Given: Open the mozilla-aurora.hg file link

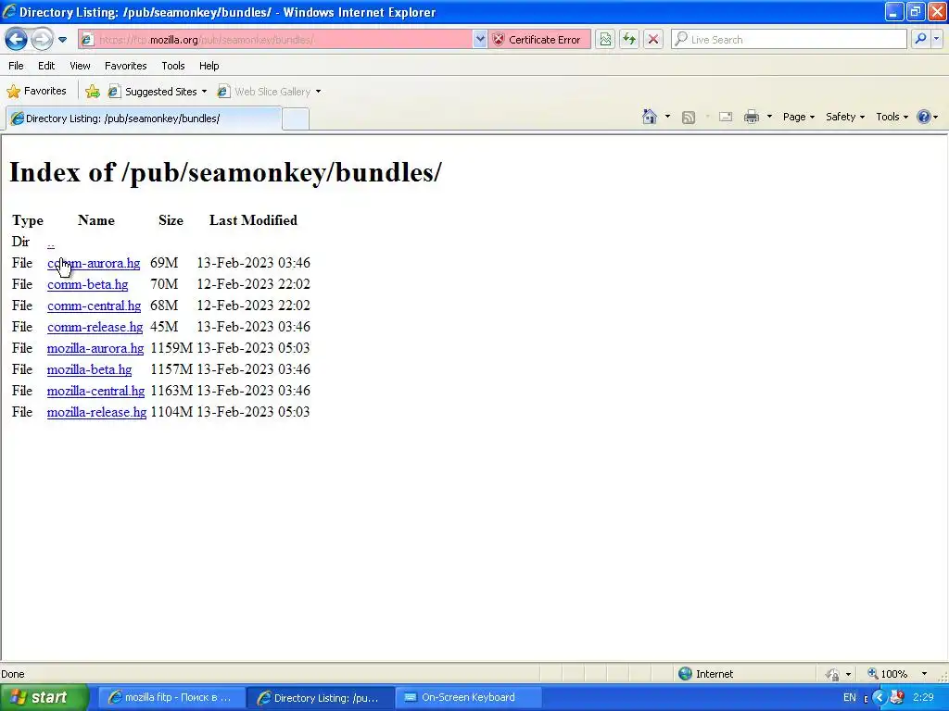Looking at the screenshot, I should (x=95, y=348).
